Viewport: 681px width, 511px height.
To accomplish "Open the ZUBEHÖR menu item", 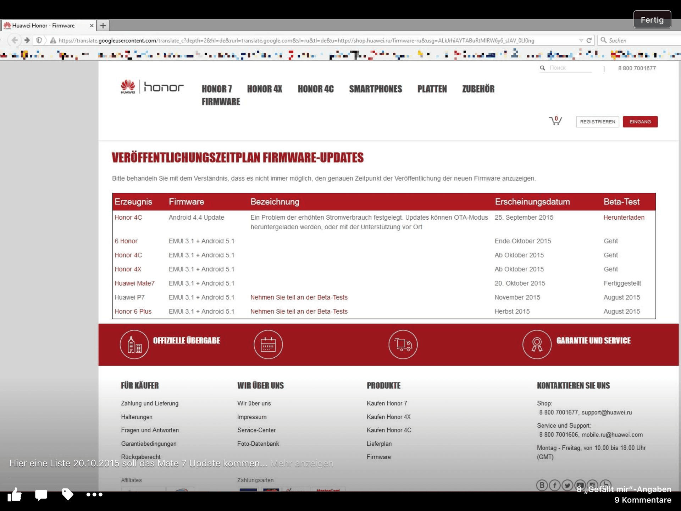I will (x=478, y=89).
